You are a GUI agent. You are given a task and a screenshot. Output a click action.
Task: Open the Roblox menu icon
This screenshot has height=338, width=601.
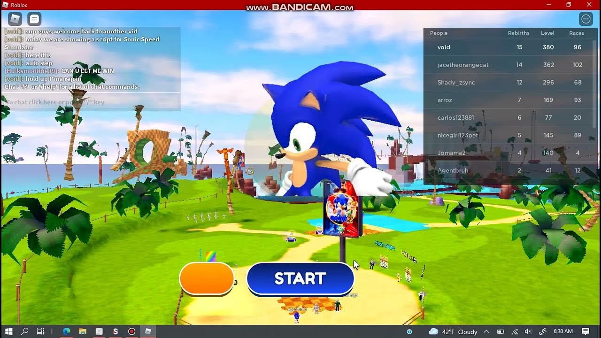(x=15, y=19)
